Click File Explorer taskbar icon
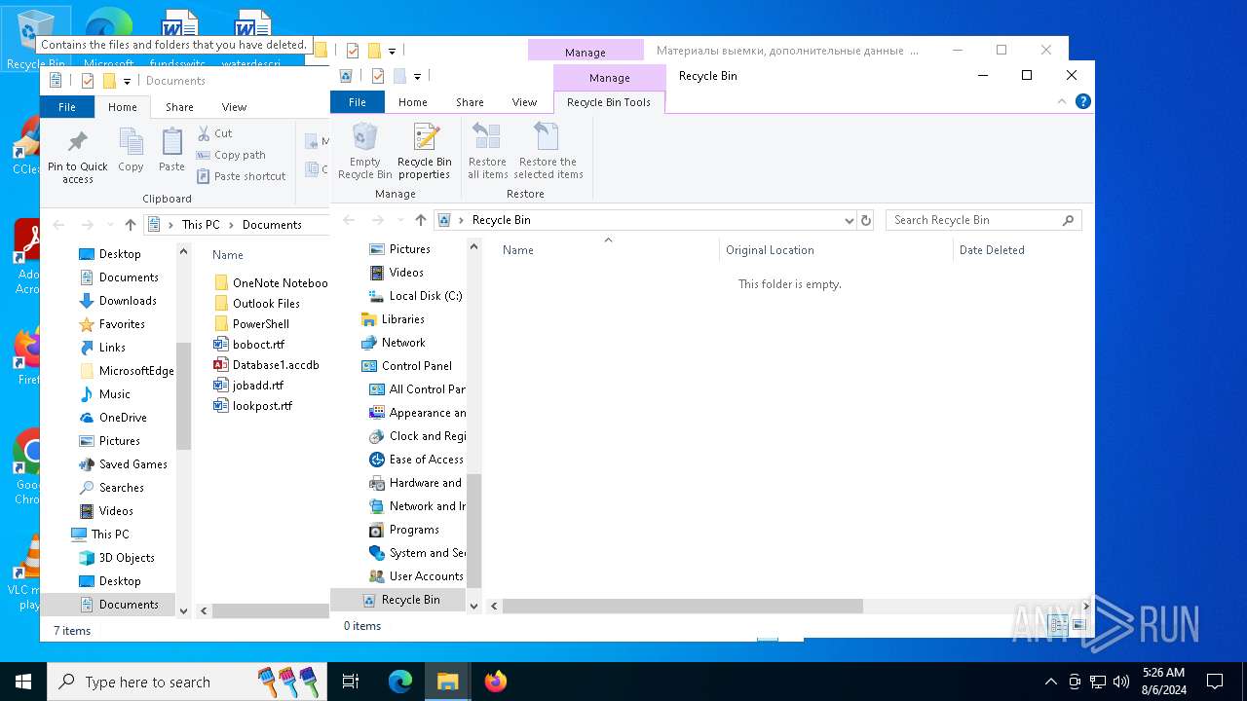Viewport: 1247px width, 701px height. coord(448,682)
